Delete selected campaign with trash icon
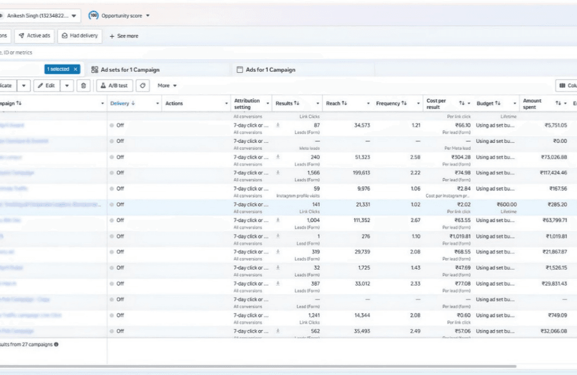The image size is (577, 375). 84,85
